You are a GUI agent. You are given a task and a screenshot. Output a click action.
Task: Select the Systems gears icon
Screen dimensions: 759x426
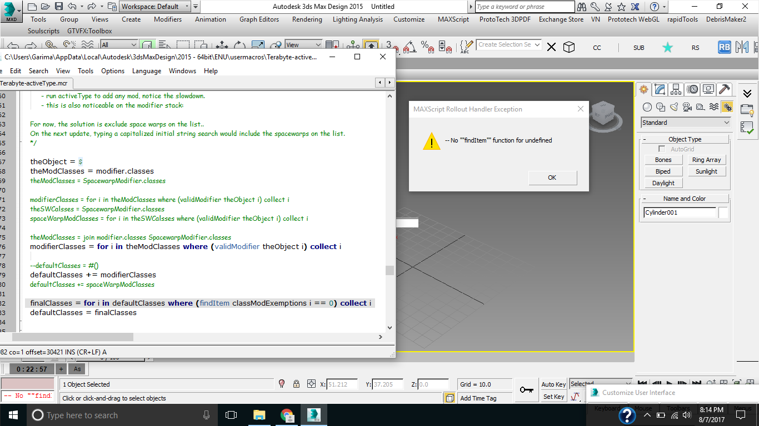click(x=727, y=107)
